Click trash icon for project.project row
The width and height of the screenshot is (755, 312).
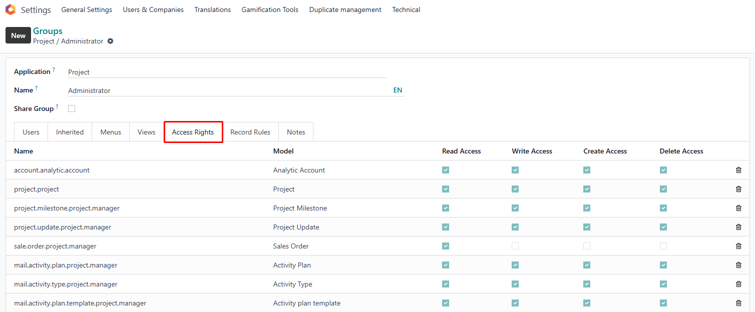pos(738,189)
